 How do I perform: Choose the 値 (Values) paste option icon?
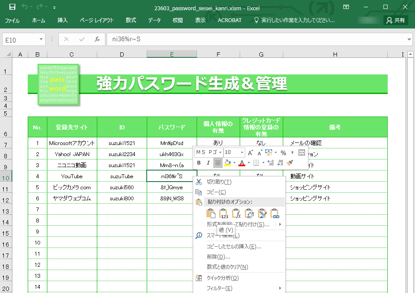tap(223, 213)
